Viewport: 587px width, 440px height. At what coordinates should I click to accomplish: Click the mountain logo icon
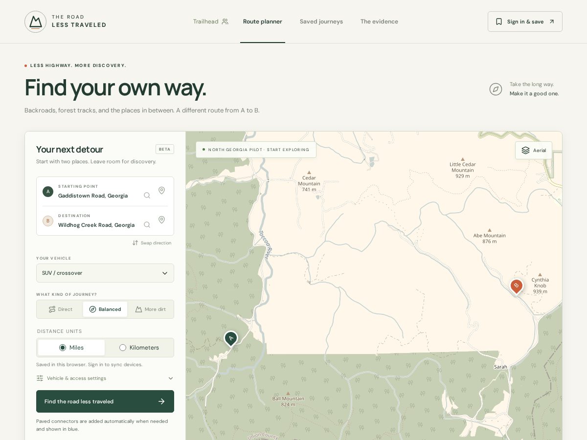tap(35, 22)
